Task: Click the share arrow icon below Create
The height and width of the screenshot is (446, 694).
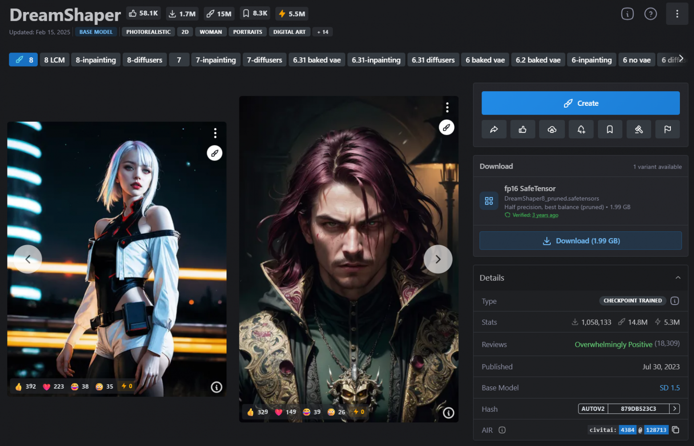Action: pos(494,129)
